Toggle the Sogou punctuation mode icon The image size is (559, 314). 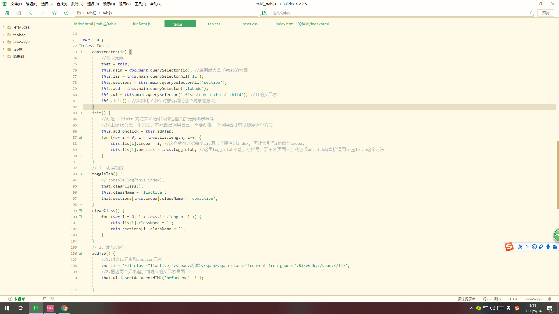point(527,247)
